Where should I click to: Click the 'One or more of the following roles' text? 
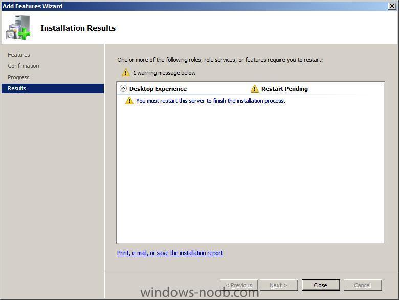tap(220, 60)
